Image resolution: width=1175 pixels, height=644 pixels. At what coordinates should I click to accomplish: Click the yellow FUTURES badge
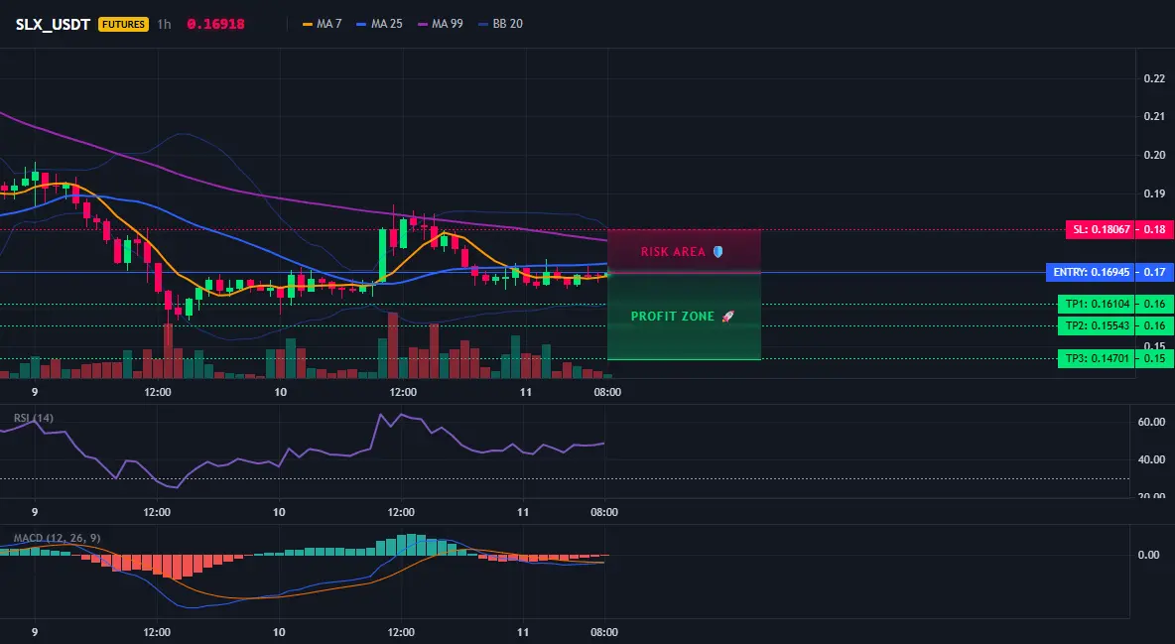[x=124, y=24]
